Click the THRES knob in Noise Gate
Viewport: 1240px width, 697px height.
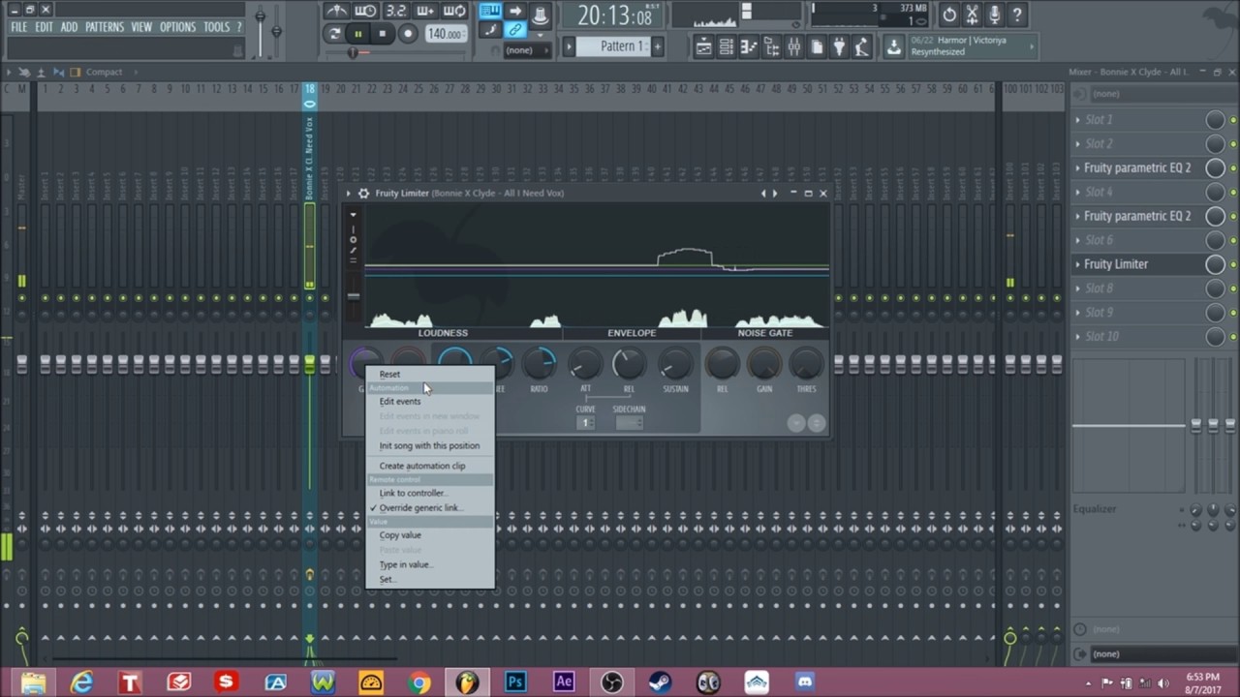coord(806,364)
